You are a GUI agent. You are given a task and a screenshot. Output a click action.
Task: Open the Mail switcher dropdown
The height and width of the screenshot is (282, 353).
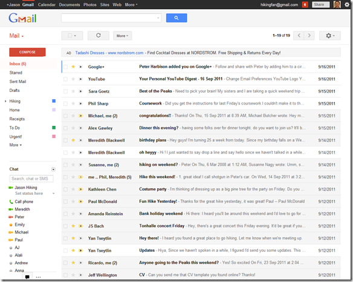coord(16,36)
